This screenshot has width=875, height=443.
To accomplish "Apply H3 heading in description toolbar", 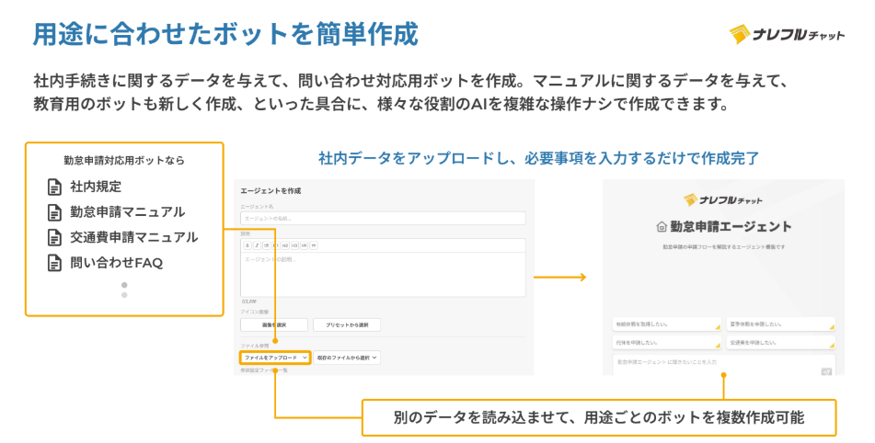I will coord(294,245).
